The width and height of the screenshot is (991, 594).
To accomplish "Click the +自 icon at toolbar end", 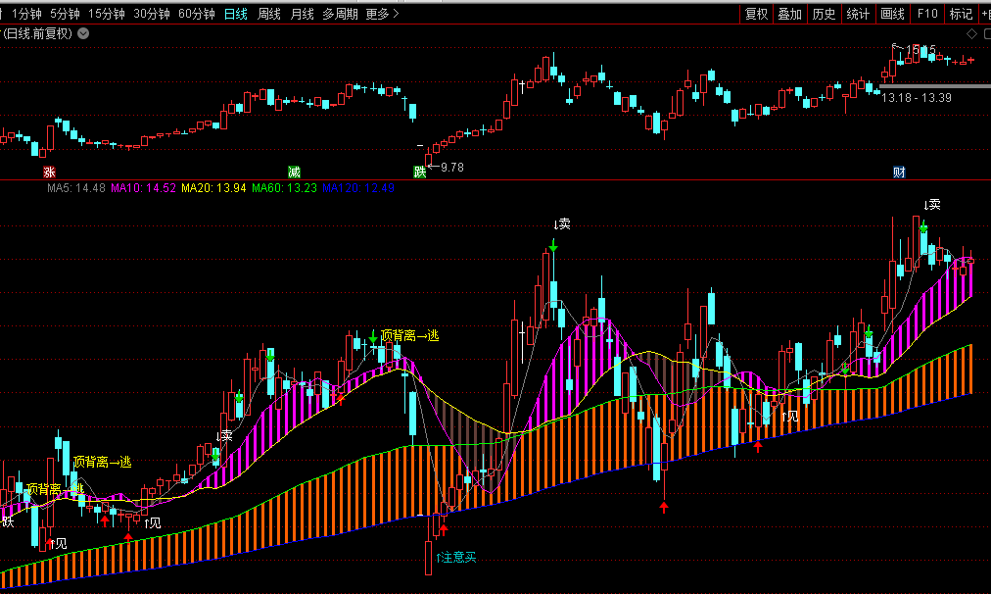I will 983,14.
